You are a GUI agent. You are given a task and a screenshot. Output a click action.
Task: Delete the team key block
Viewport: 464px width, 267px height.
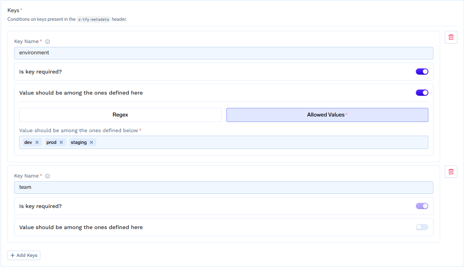tap(451, 172)
